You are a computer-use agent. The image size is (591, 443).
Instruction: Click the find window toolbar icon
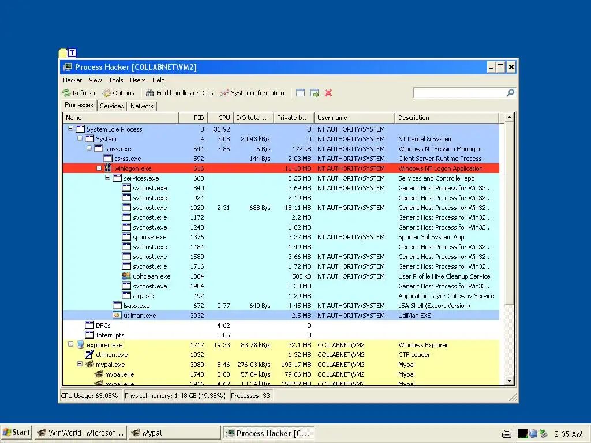[300, 93]
